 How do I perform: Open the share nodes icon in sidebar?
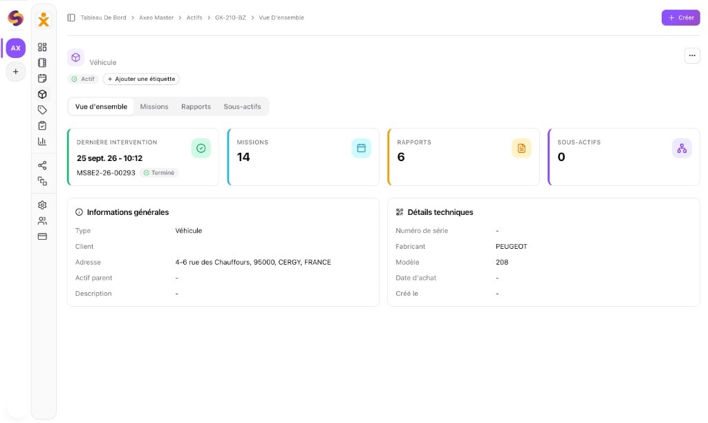(x=42, y=165)
